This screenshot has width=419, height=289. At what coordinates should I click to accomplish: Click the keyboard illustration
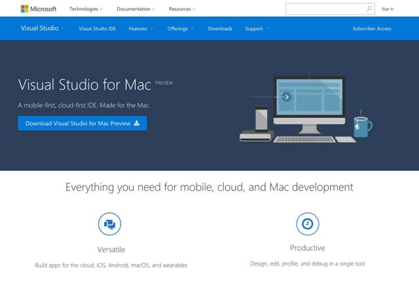click(x=303, y=139)
